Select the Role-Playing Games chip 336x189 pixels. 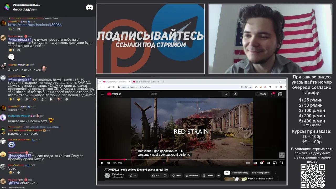point(261,173)
